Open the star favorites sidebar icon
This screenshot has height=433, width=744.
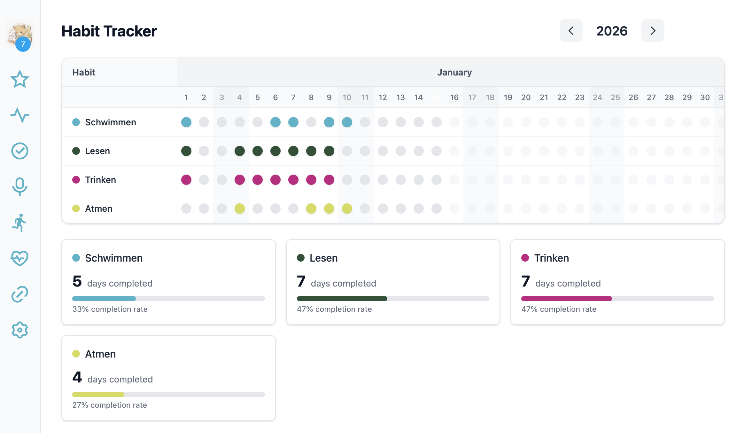[20, 79]
